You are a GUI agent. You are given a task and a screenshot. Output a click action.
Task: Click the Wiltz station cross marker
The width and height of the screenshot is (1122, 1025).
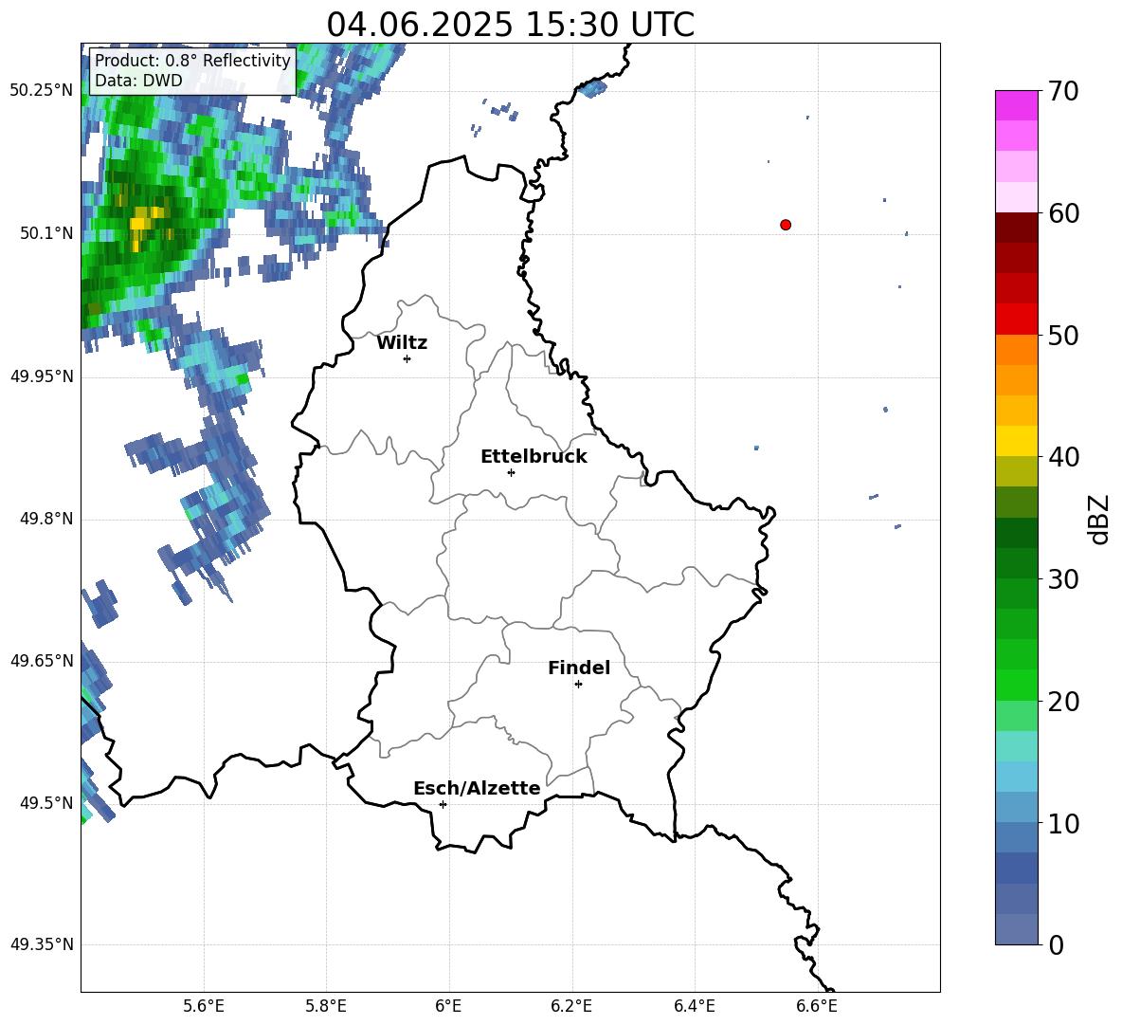tap(407, 358)
